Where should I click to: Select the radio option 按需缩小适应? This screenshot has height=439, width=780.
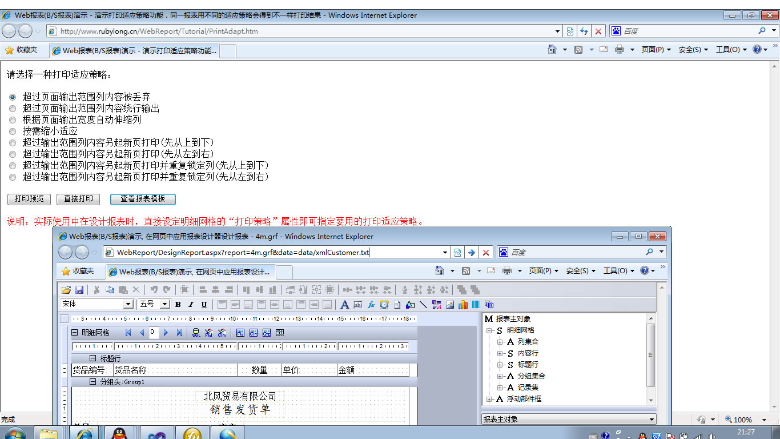click(13, 131)
